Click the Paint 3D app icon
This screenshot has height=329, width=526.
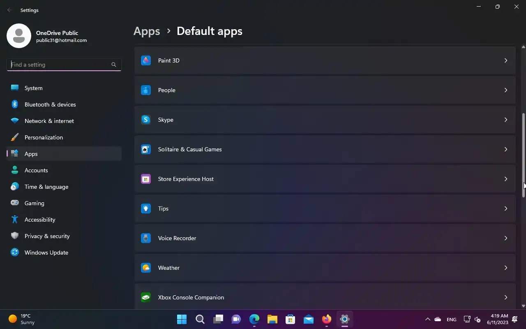(146, 60)
